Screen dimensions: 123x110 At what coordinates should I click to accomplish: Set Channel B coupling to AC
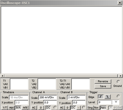tap(62, 108)
